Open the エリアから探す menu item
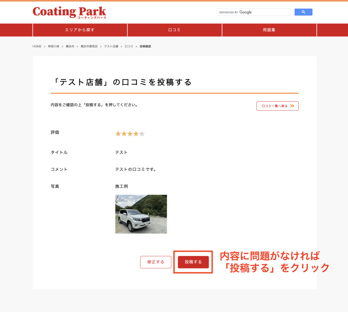 tap(80, 30)
